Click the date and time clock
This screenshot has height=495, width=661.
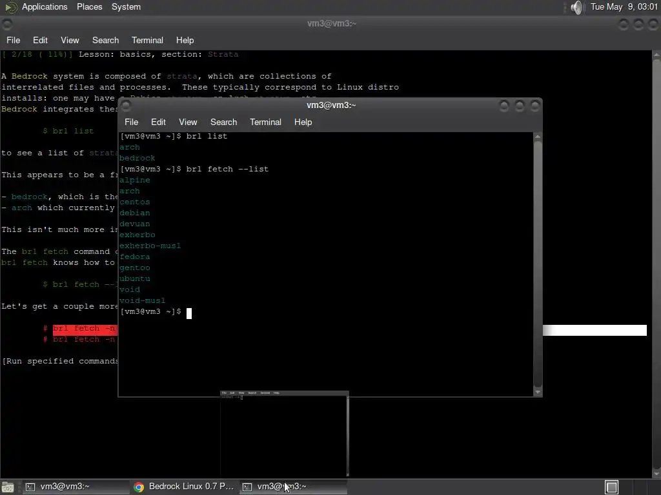[624, 6]
